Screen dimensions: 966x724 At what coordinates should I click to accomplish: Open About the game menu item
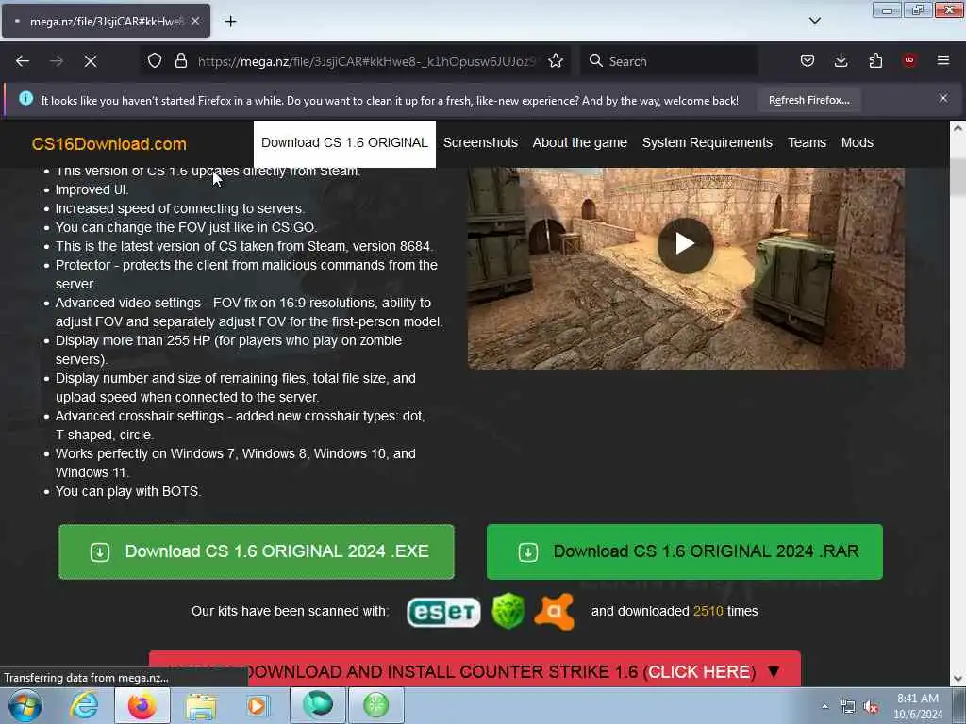click(580, 143)
